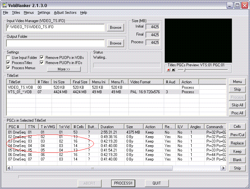
Task: Uncheck ProcessTitles checkbox
Action: click(x=8, y=63)
